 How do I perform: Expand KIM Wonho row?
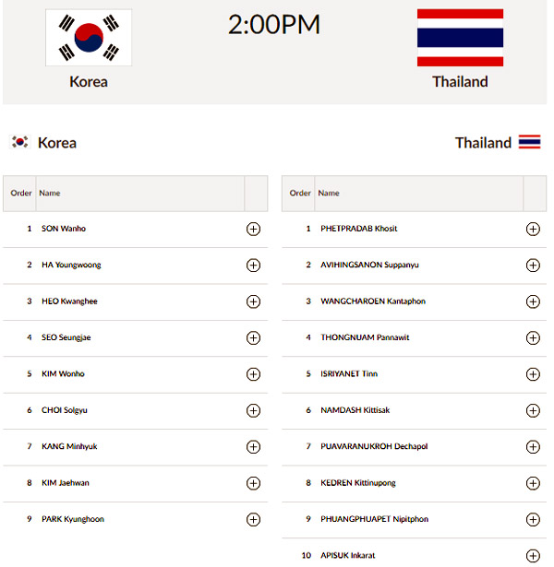tap(254, 374)
